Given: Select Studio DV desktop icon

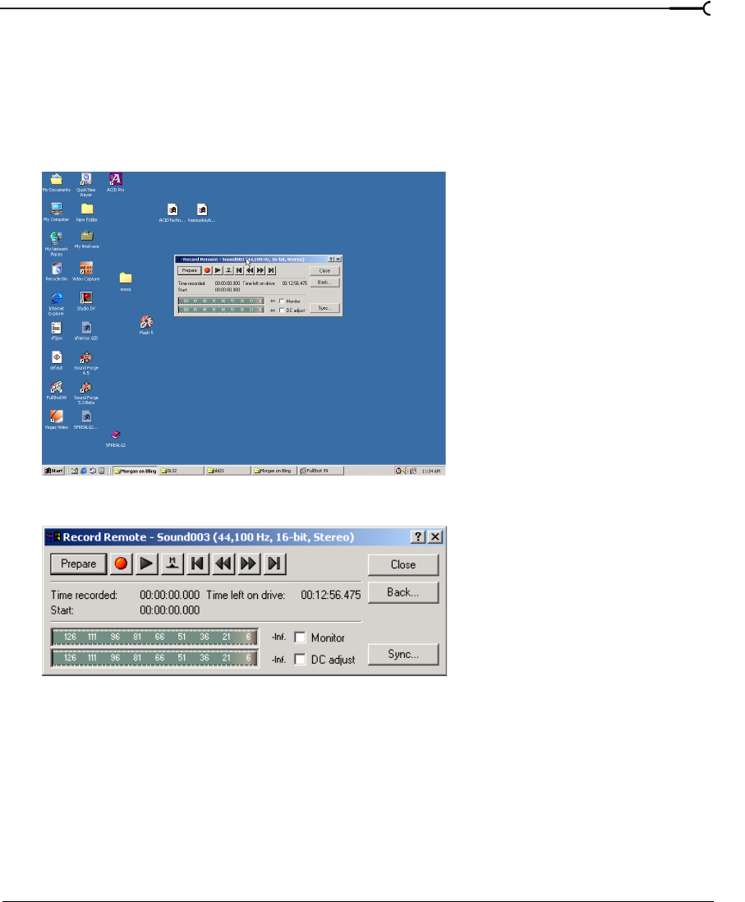Looking at the screenshot, I should click(x=86, y=301).
